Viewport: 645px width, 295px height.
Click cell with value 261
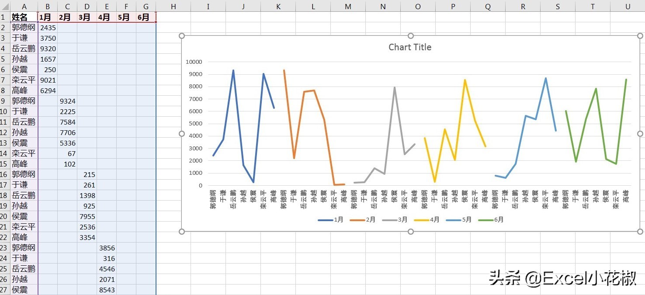pos(87,185)
